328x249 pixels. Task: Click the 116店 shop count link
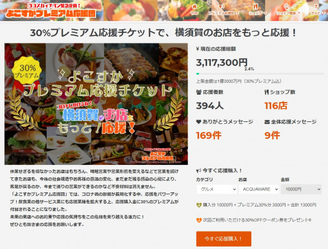[276, 106]
